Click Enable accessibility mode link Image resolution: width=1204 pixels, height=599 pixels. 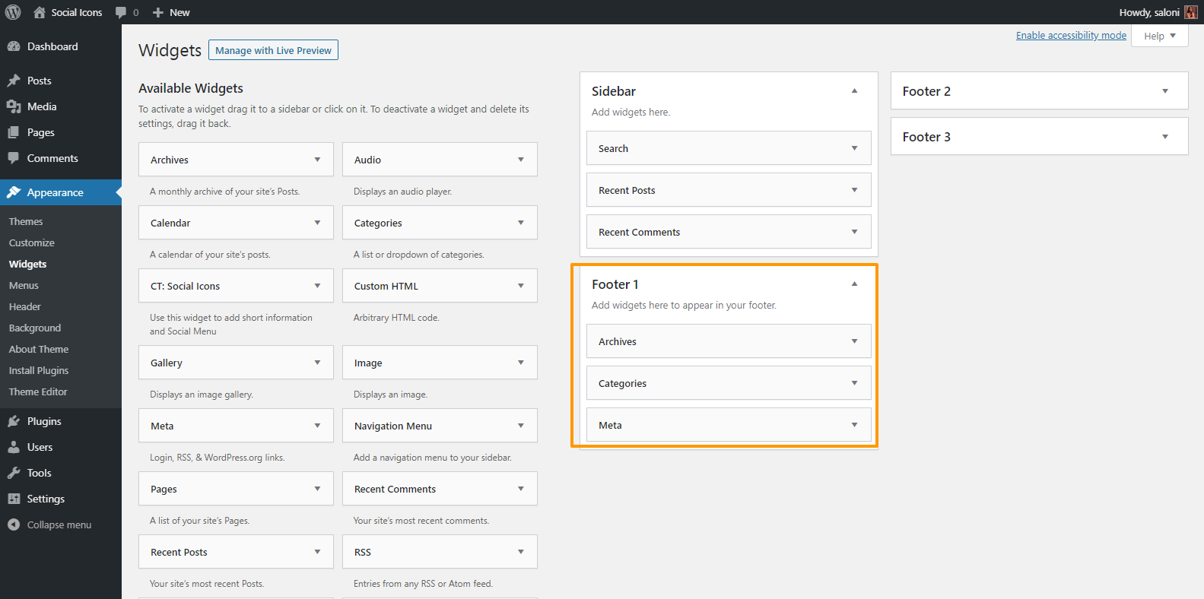[x=1071, y=35]
